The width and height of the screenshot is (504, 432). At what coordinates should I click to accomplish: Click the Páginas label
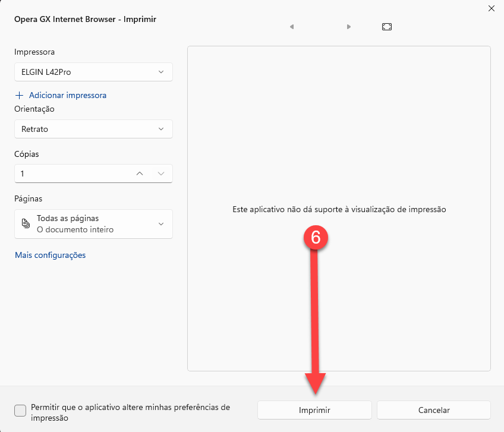tap(29, 198)
